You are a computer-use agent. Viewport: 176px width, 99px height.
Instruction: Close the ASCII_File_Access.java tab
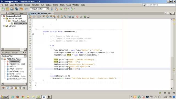[53, 13]
